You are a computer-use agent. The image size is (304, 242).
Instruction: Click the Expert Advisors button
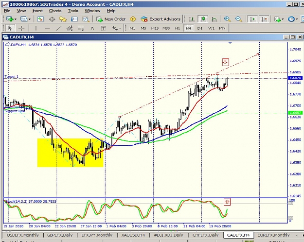pos(161,19)
